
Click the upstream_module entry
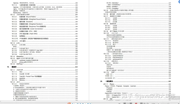(x=45, y=60)
